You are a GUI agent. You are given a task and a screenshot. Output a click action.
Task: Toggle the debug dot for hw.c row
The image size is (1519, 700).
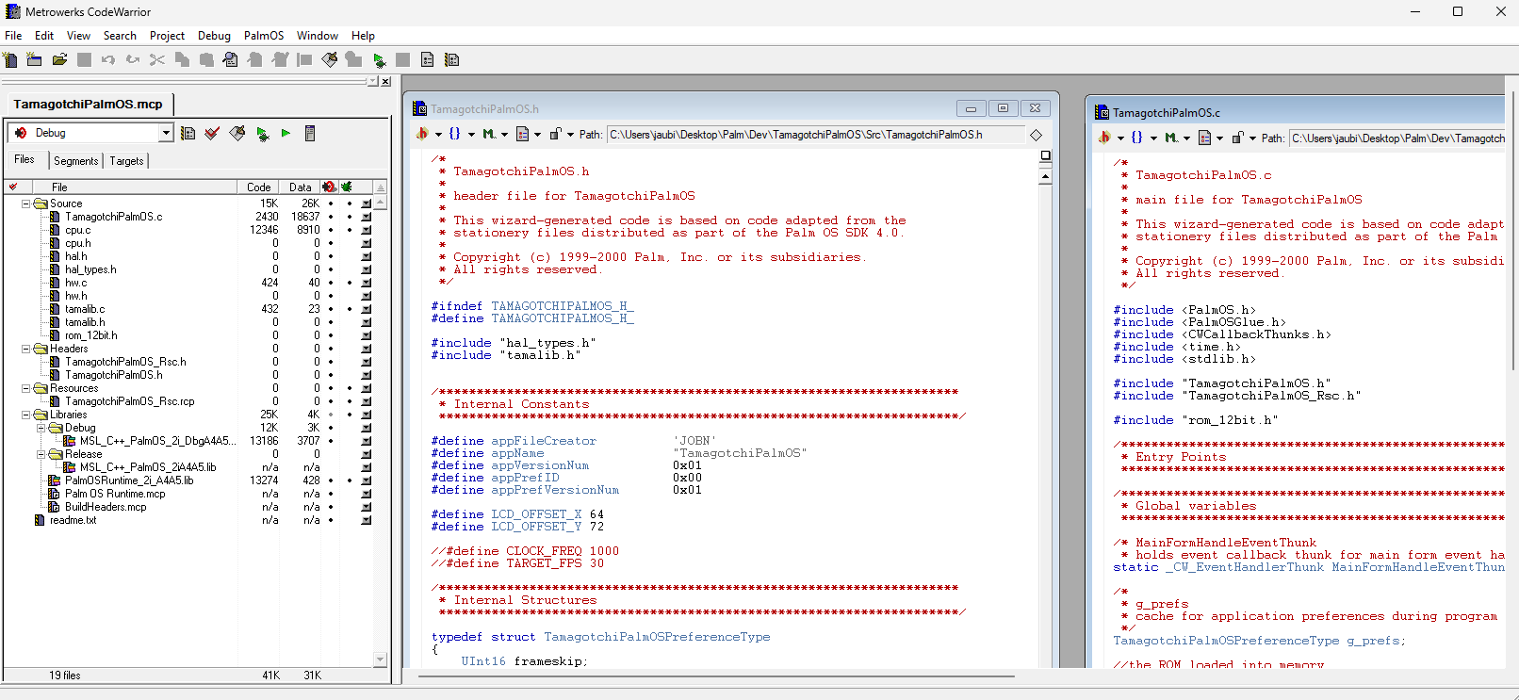350,283
